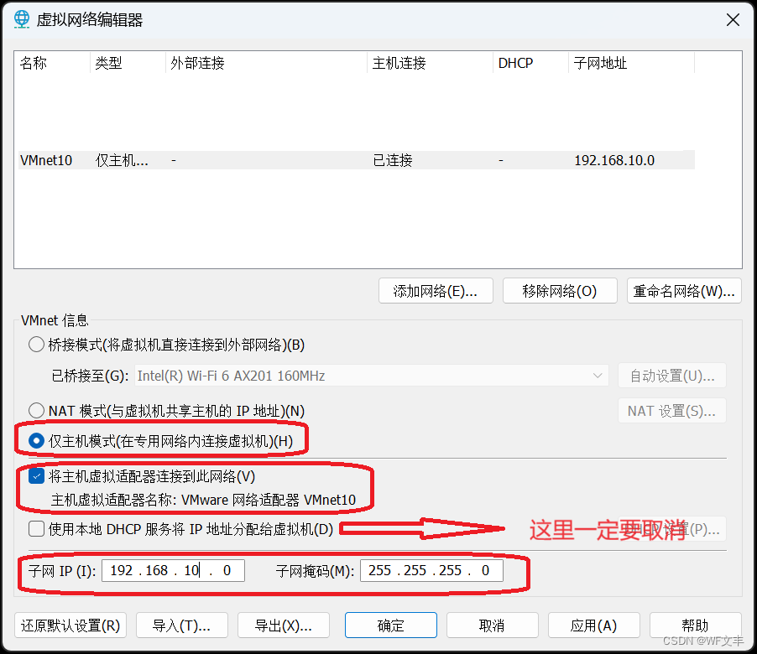The height and width of the screenshot is (654, 757).
Task: Click inside the 子网 IP input field
Action: [172, 570]
